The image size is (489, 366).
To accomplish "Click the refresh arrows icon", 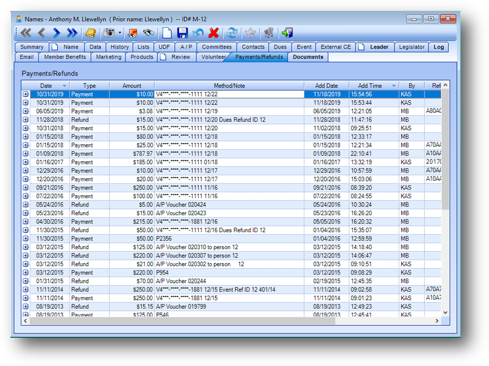I will [x=232, y=33].
